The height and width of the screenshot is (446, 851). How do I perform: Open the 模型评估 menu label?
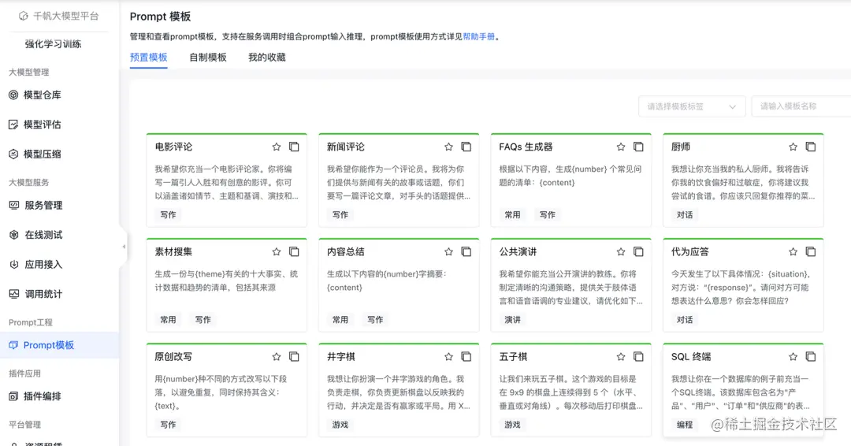pyautogui.click(x=43, y=125)
